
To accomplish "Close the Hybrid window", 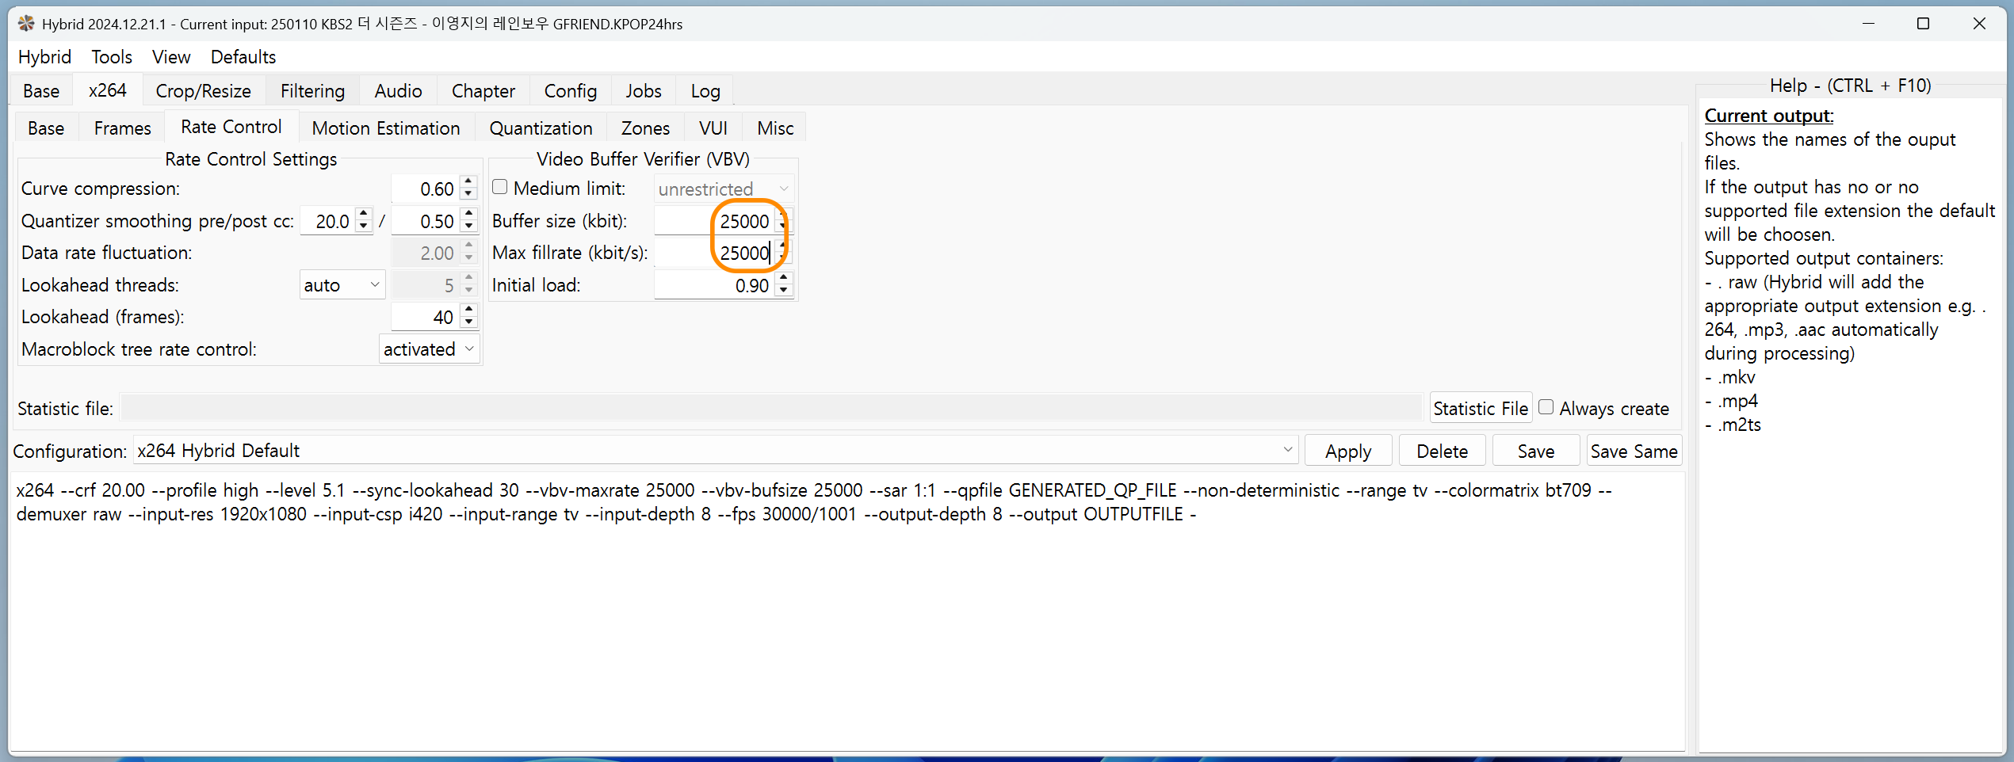I will point(1979,24).
